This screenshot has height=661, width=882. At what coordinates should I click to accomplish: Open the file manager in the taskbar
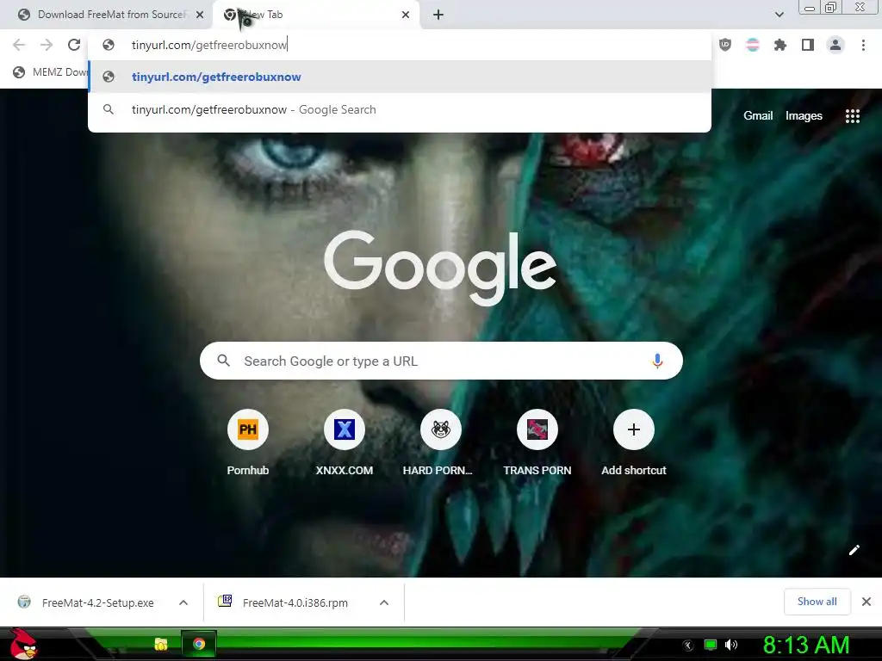click(x=161, y=644)
